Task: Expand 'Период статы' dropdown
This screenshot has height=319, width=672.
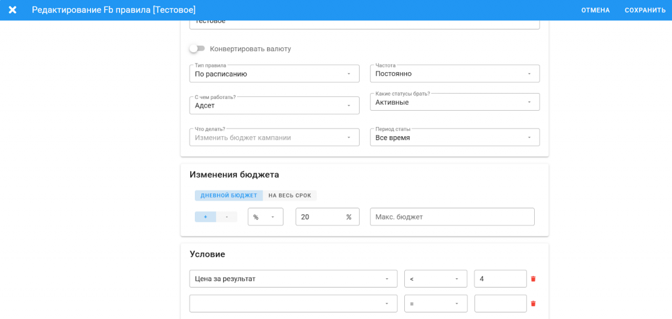Action: click(454, 138)
